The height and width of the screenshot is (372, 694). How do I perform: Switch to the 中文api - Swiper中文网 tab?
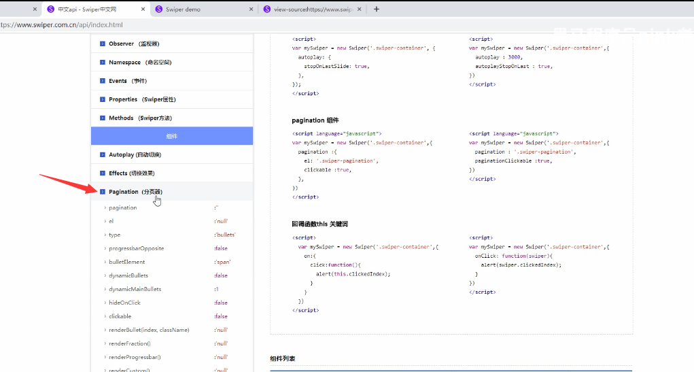97,9
